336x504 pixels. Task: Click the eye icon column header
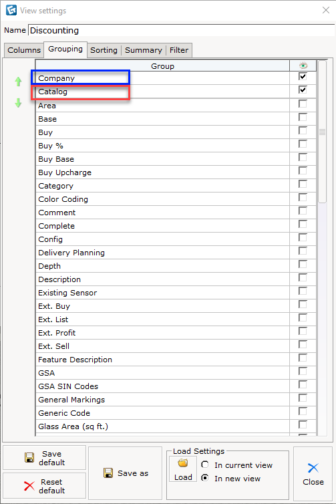(x=303, y=66)
